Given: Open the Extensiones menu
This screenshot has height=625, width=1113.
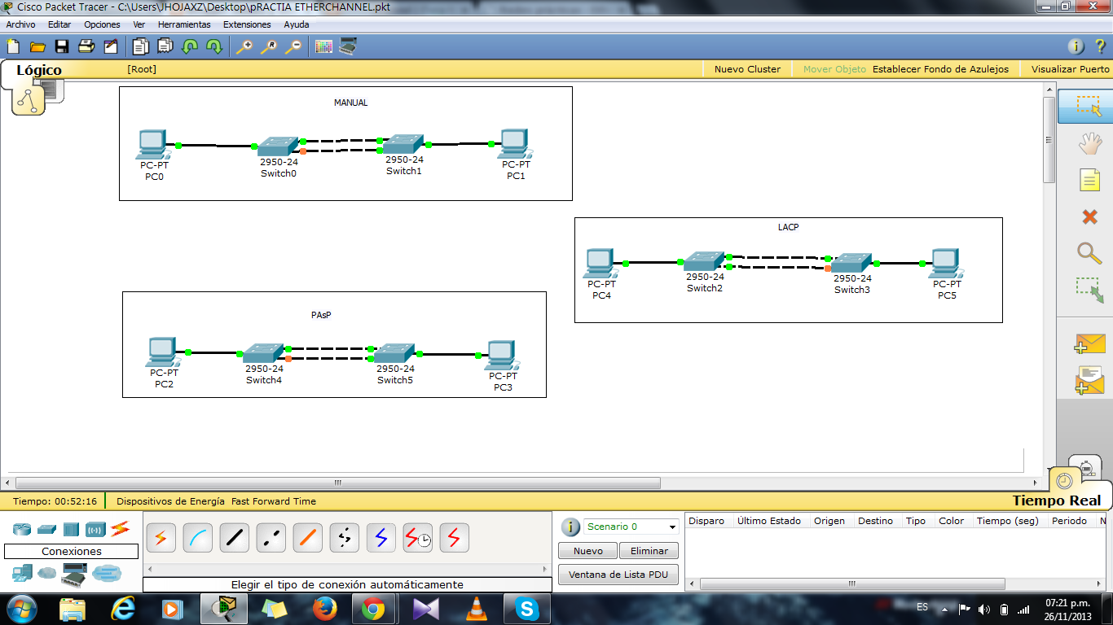Looking at the screenshot, I should click(x=247, y=24).
